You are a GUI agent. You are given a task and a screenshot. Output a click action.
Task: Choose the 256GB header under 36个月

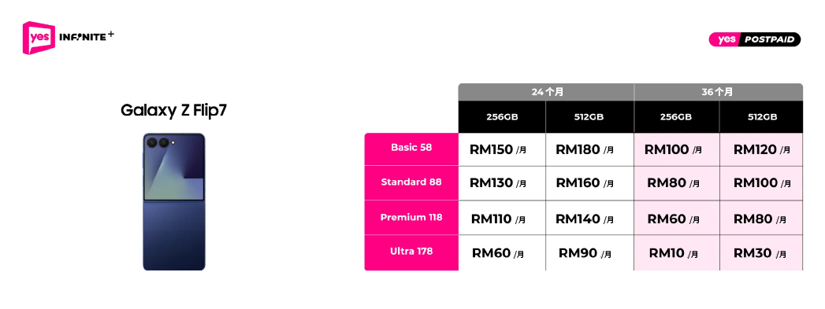677,116
